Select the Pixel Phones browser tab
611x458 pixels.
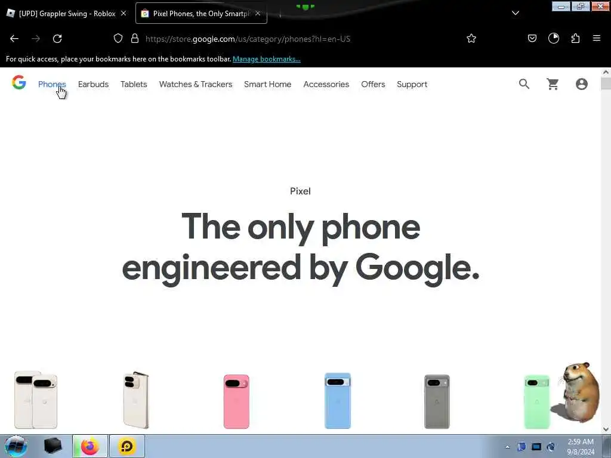201,13
